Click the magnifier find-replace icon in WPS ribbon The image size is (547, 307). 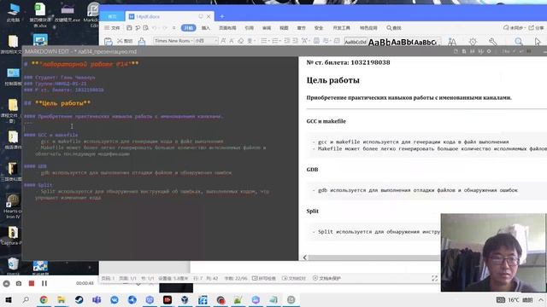(x=519, y=42)
